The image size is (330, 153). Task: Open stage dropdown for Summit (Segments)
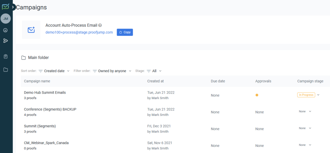click(310, 128)
